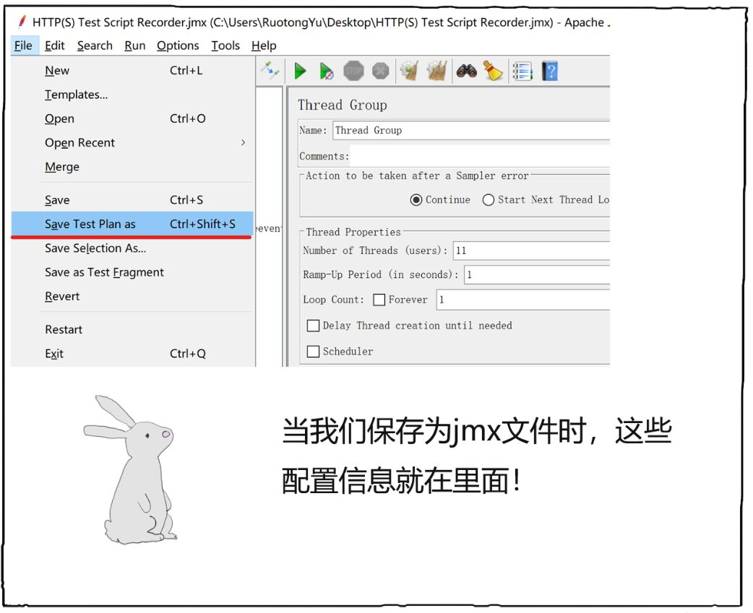Choose Save Selection As... entry
This screenshot has width=753, height=613.
coord(132,248)
